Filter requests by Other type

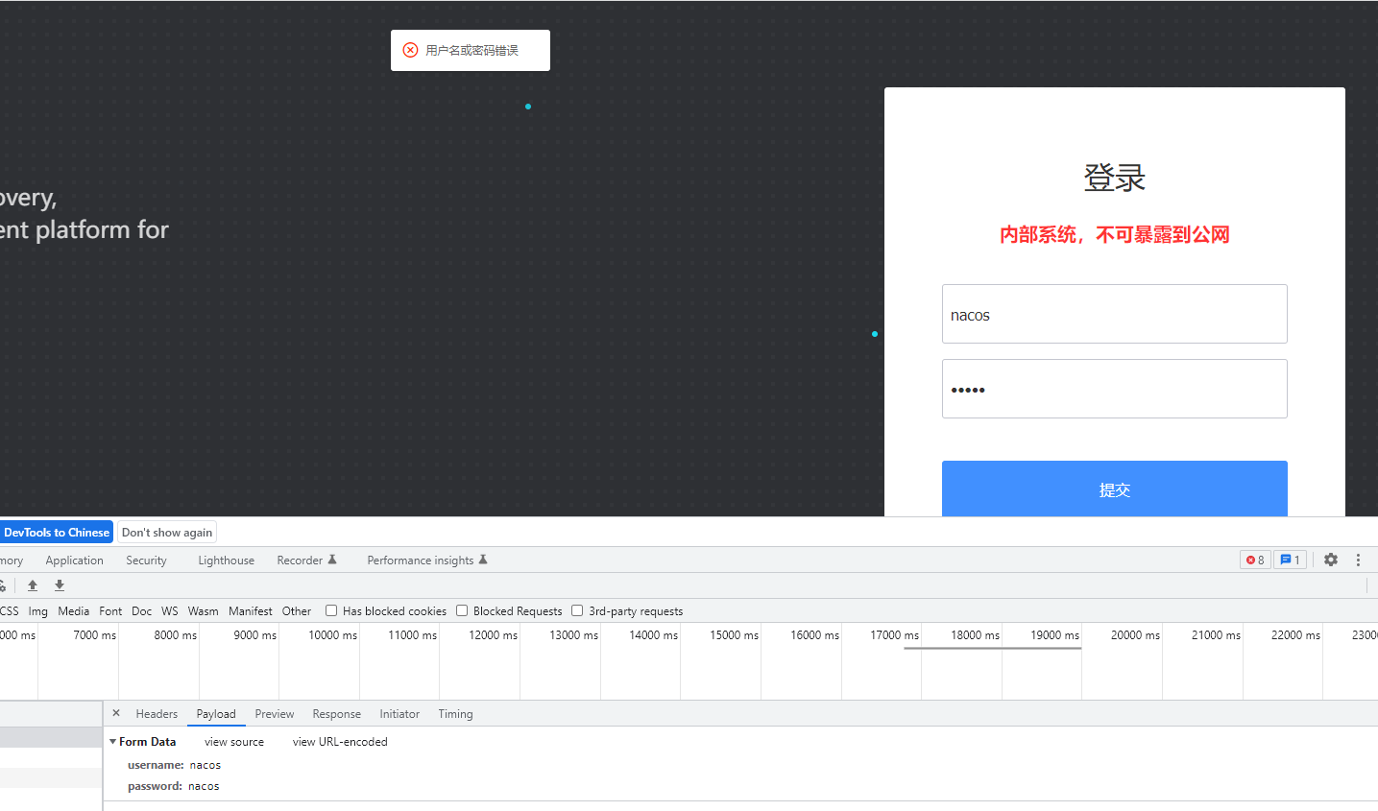pos(297,611)
